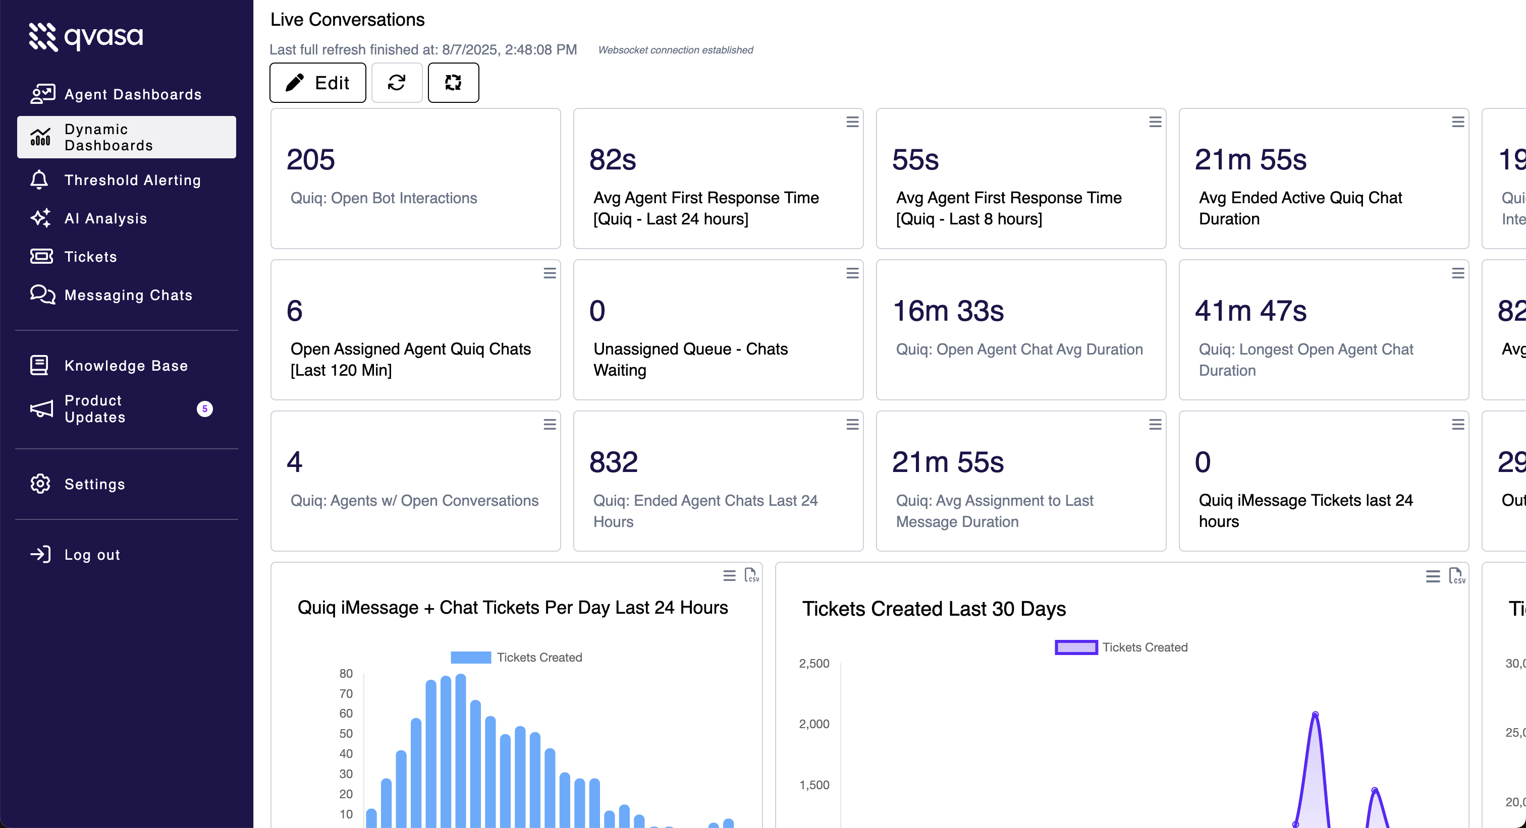Toggle blue Tickets Created legend swatch
Viewport: 1526px width, 828px height.
470,657
